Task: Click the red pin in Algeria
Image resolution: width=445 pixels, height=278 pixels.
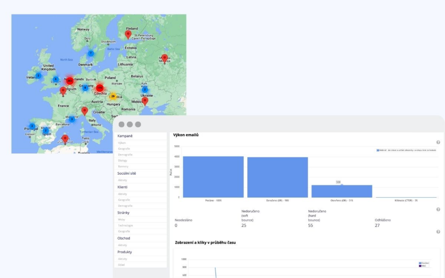Action: point(65,139)
